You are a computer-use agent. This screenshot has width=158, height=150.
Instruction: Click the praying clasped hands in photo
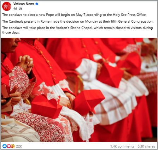pos(25,64)
